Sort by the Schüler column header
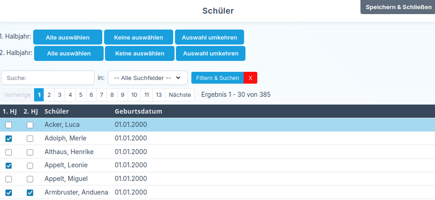 pyautogui.click(x=56, y=111)
